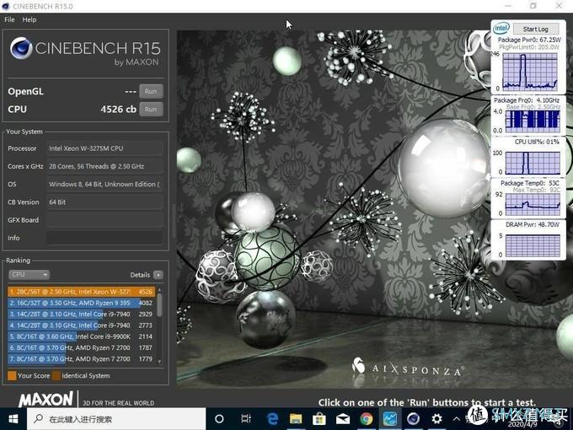Select ranking row 5 Intel Core i9-9900K
This screenshot has height=430, width=573.
(x=81, y=336)
